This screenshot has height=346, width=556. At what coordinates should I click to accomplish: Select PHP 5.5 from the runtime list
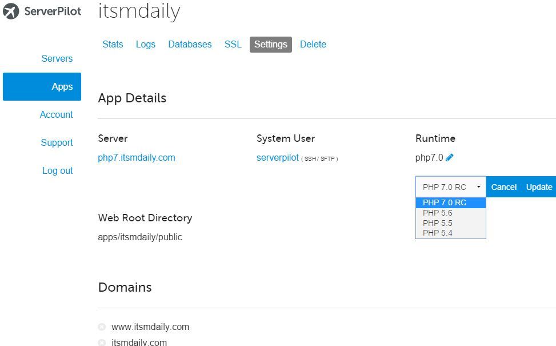click(x=437, y=222)
